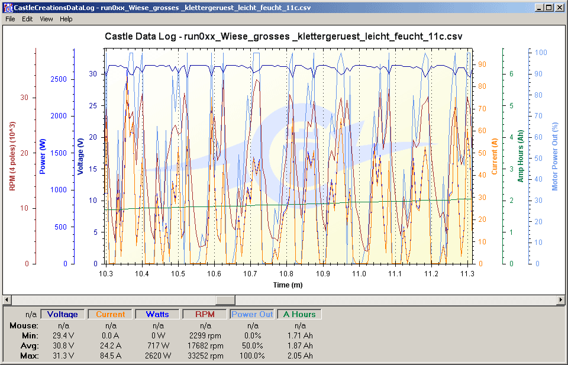Click the 'Time (m)' axis label
Image resolution: width=568 pixels, height=365 pixels.
(288, 285)
